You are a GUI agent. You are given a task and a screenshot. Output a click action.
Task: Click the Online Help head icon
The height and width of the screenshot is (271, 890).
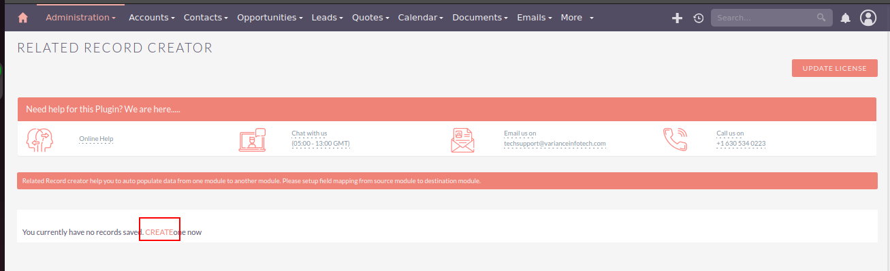tap(39, 140)
